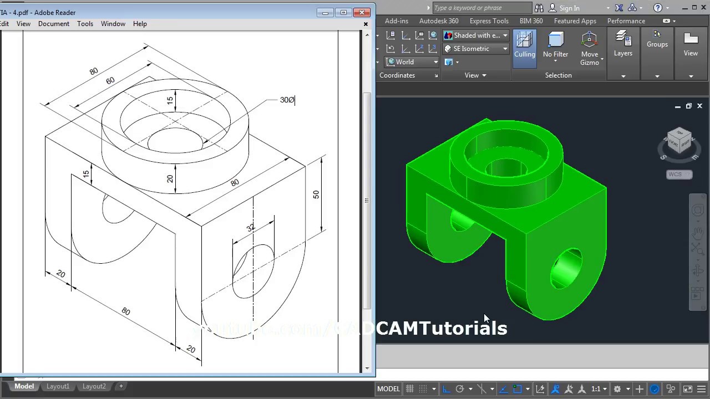
Task: Click the Sign In button
Action: click(570, 8)
